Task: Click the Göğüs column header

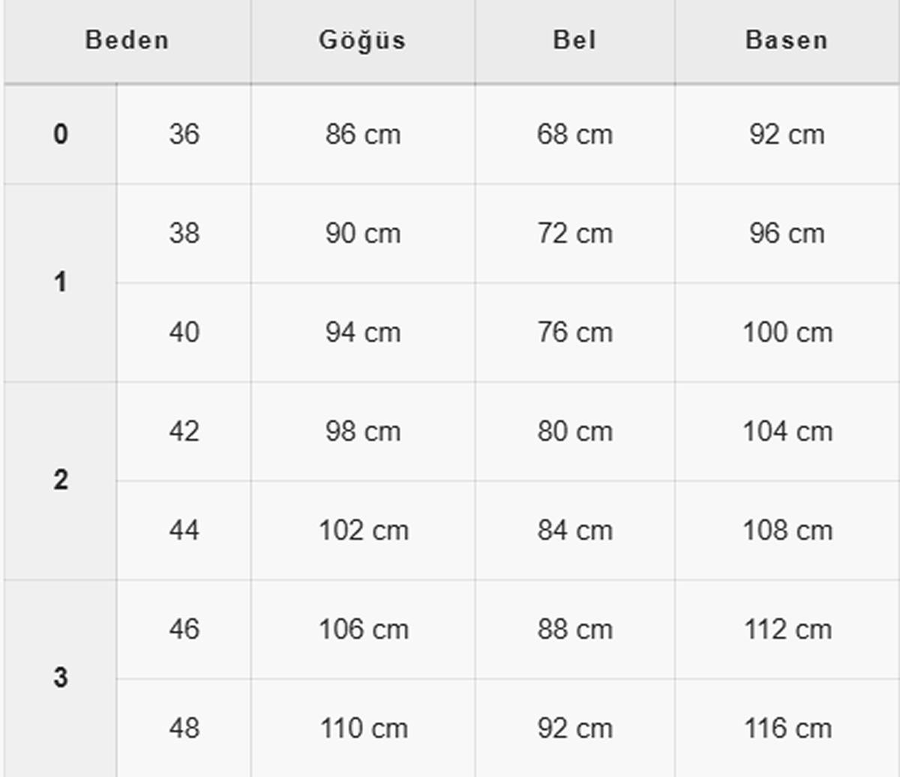Action: point(363,40)
